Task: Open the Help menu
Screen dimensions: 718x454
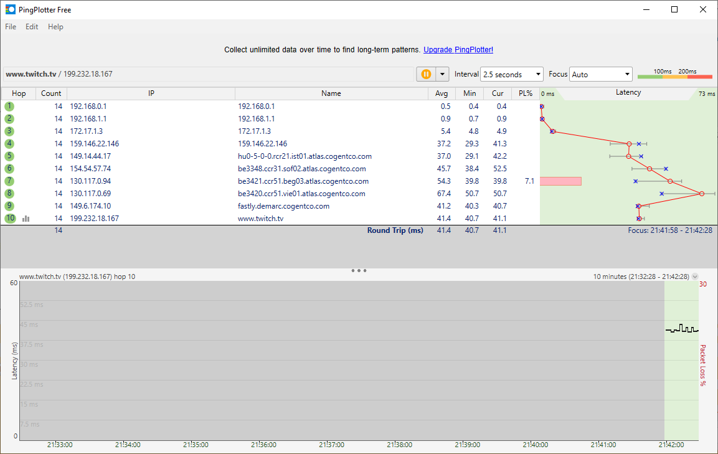Action: (x=55, y=27)
